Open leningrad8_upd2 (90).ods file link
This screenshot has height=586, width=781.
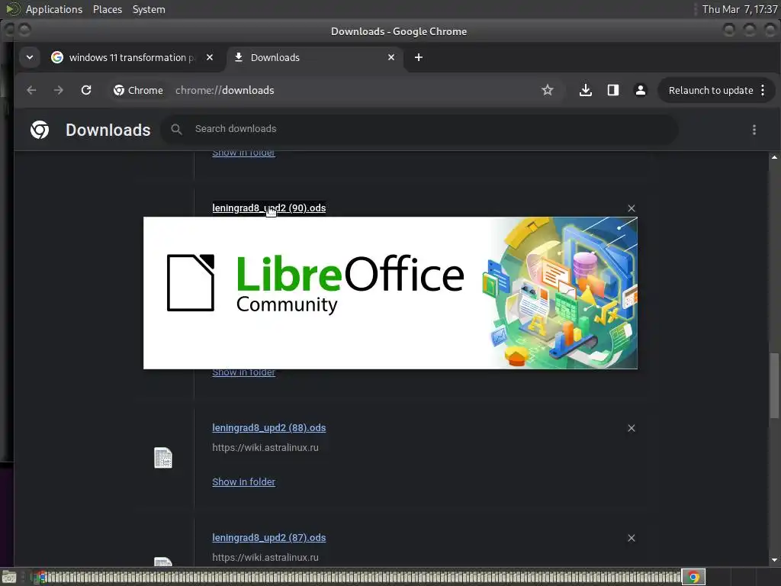point(269,208)
